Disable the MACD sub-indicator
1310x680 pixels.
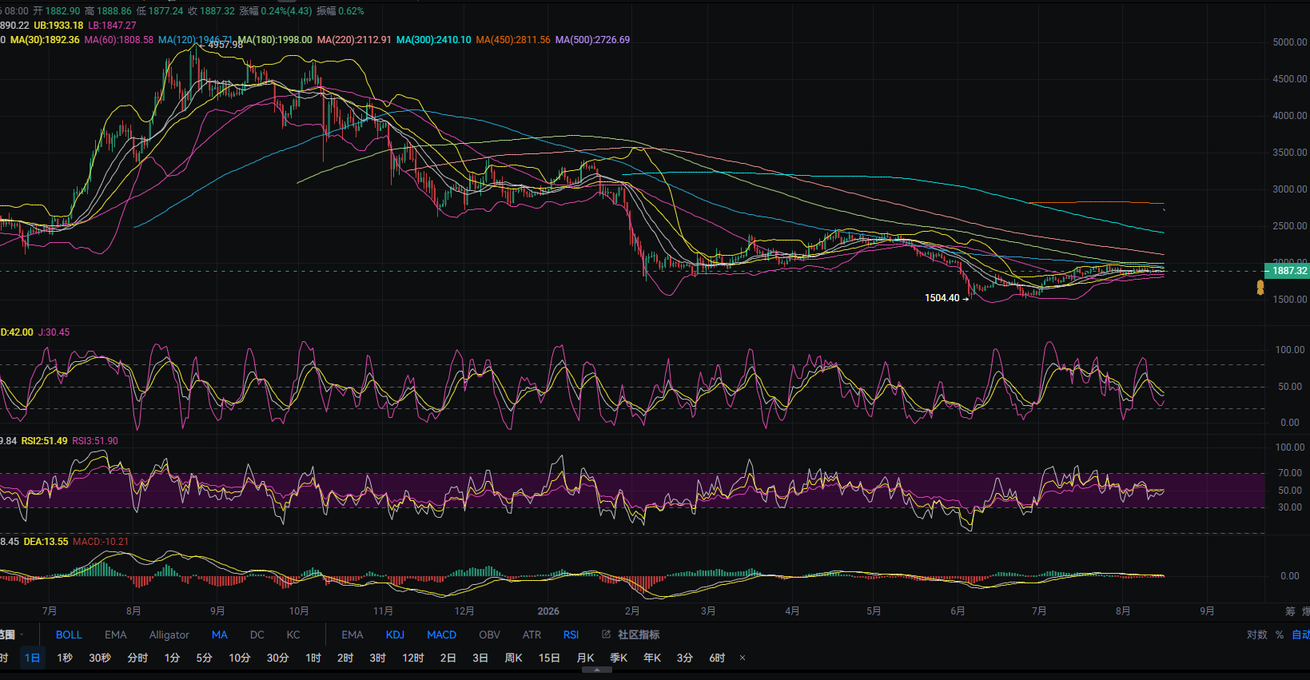[441, 634]
